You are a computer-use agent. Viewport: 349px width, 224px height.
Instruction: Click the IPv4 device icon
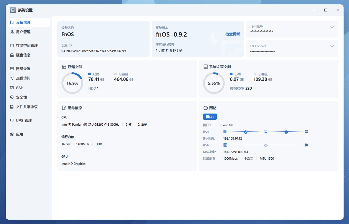225,132
